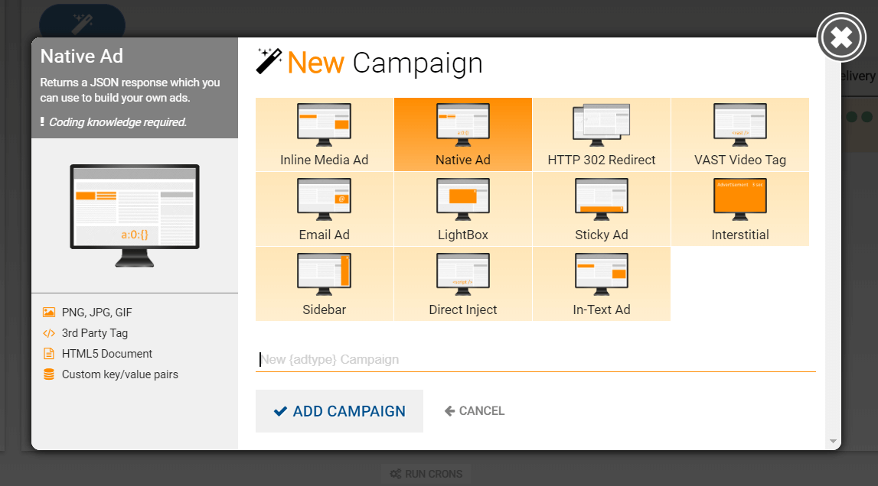Select the Sticky Ad format
The width and height of the screenshot is (878, 486).
coord(601,209)
